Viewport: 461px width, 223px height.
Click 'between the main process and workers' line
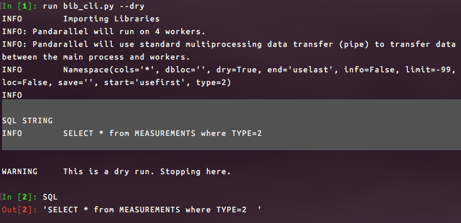click(x=96, y=57)
